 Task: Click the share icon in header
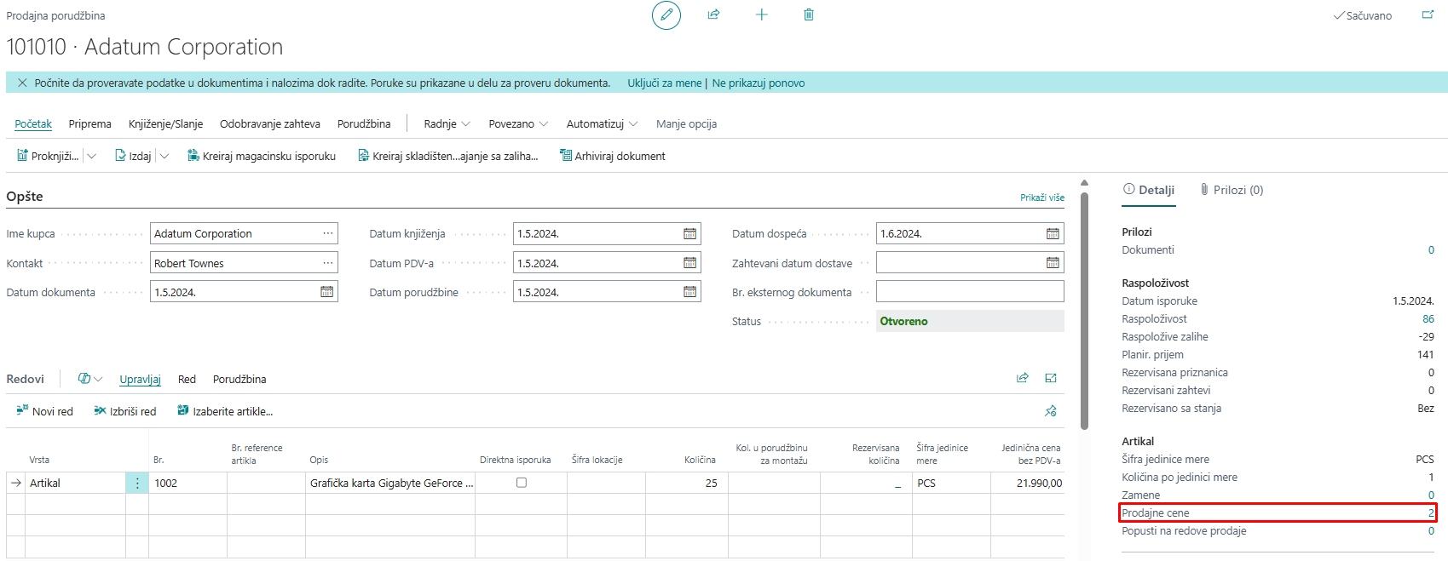click(x=713, y=14)
